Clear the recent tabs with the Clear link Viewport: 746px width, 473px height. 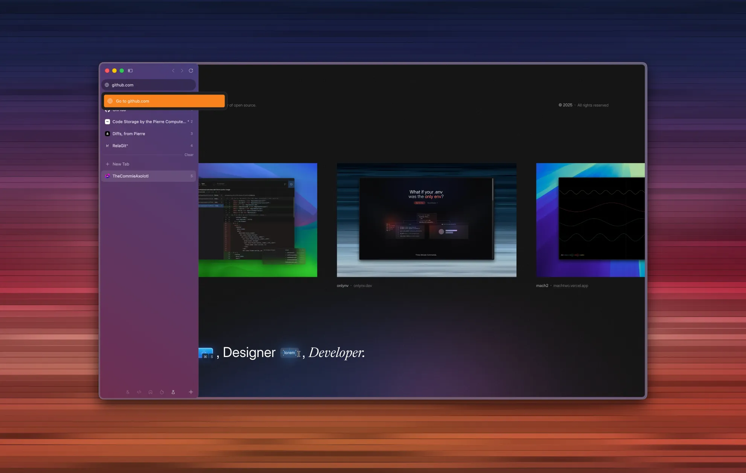click(x=189, y=155)
